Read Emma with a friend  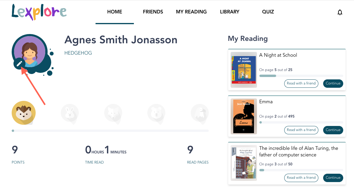301,130
